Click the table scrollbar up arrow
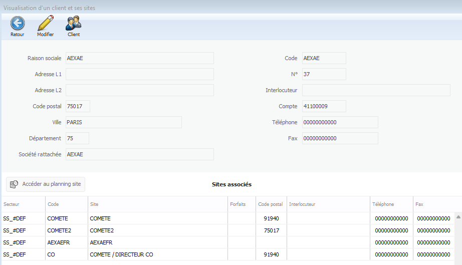Screen dimensions: 462x265 click(458, 217)
